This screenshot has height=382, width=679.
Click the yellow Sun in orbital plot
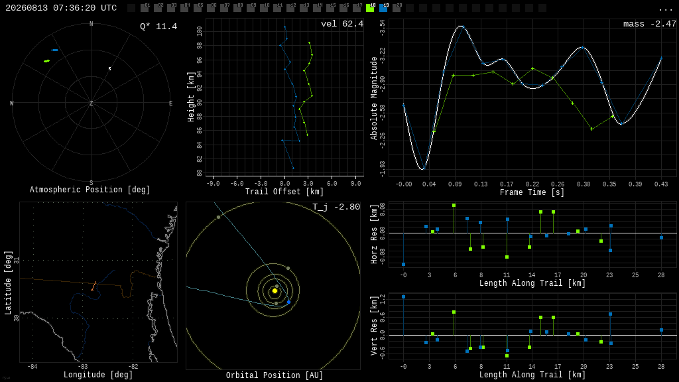(275, 291)
